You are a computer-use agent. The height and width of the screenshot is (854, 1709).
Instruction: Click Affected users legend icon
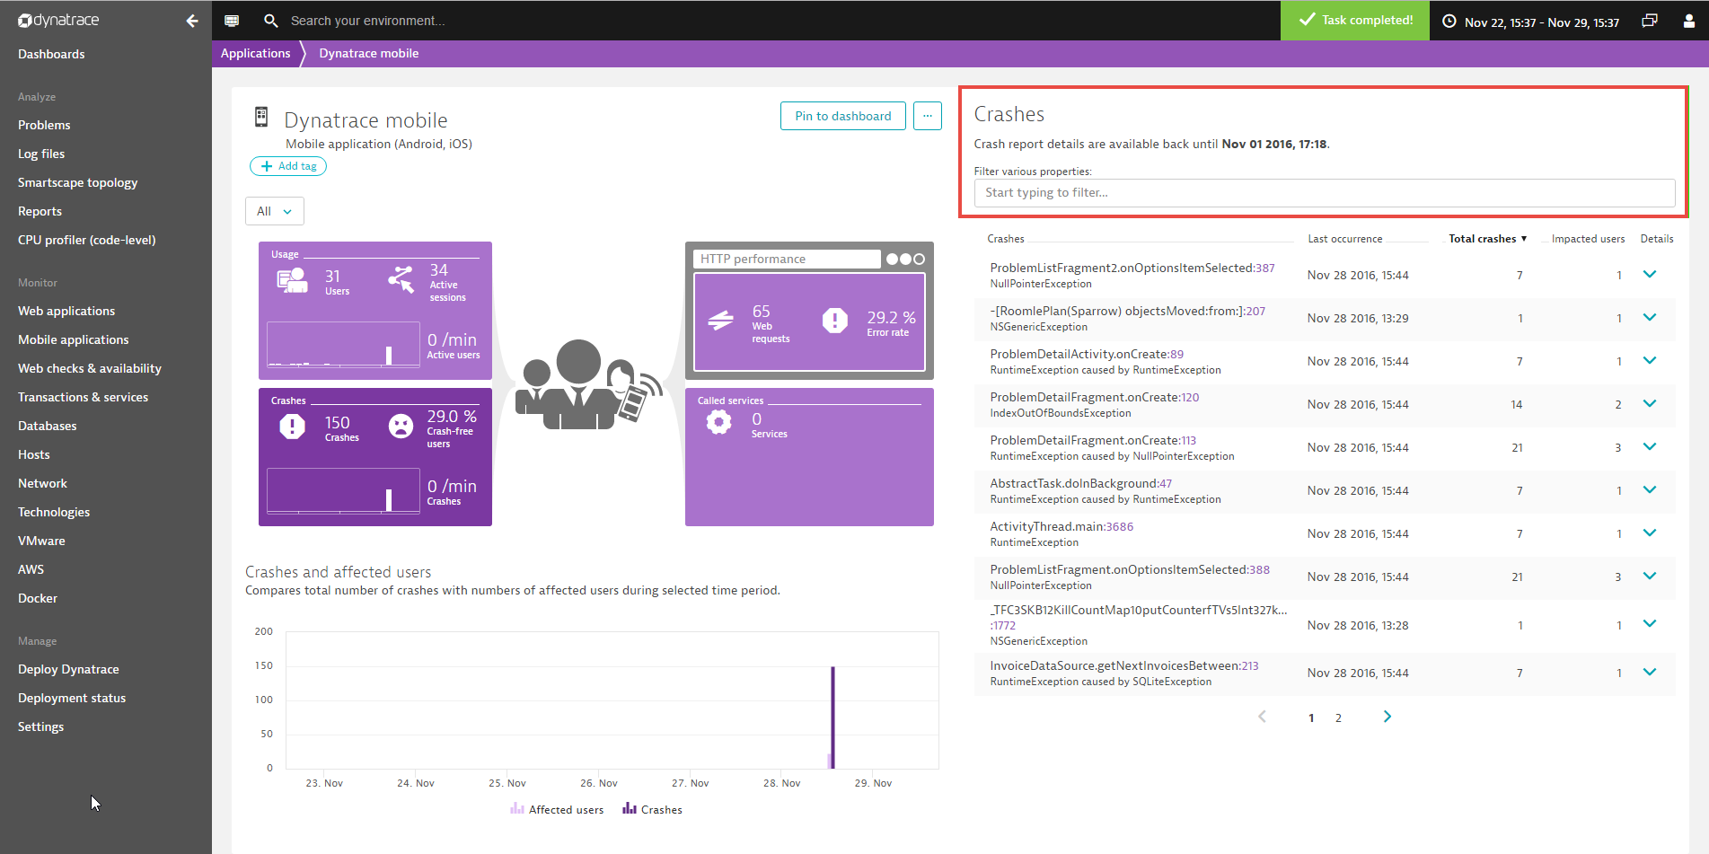(x=517, y=809)
